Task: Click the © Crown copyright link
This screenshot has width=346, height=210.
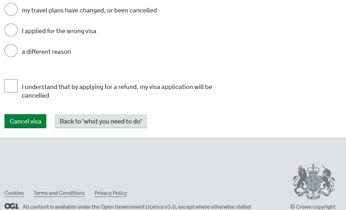Action: tap(313, 207)
